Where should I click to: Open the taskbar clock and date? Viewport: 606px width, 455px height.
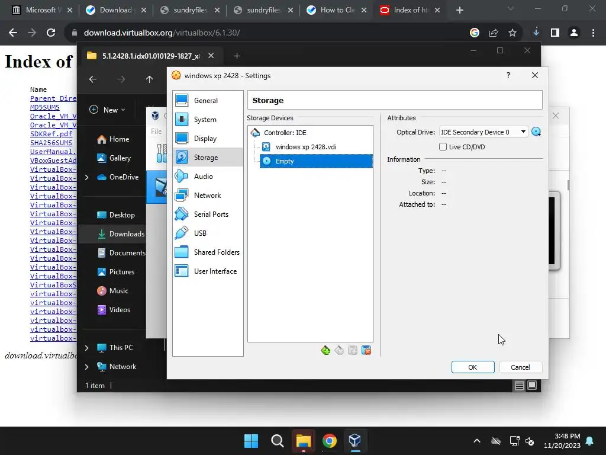[x=562, y=441]
